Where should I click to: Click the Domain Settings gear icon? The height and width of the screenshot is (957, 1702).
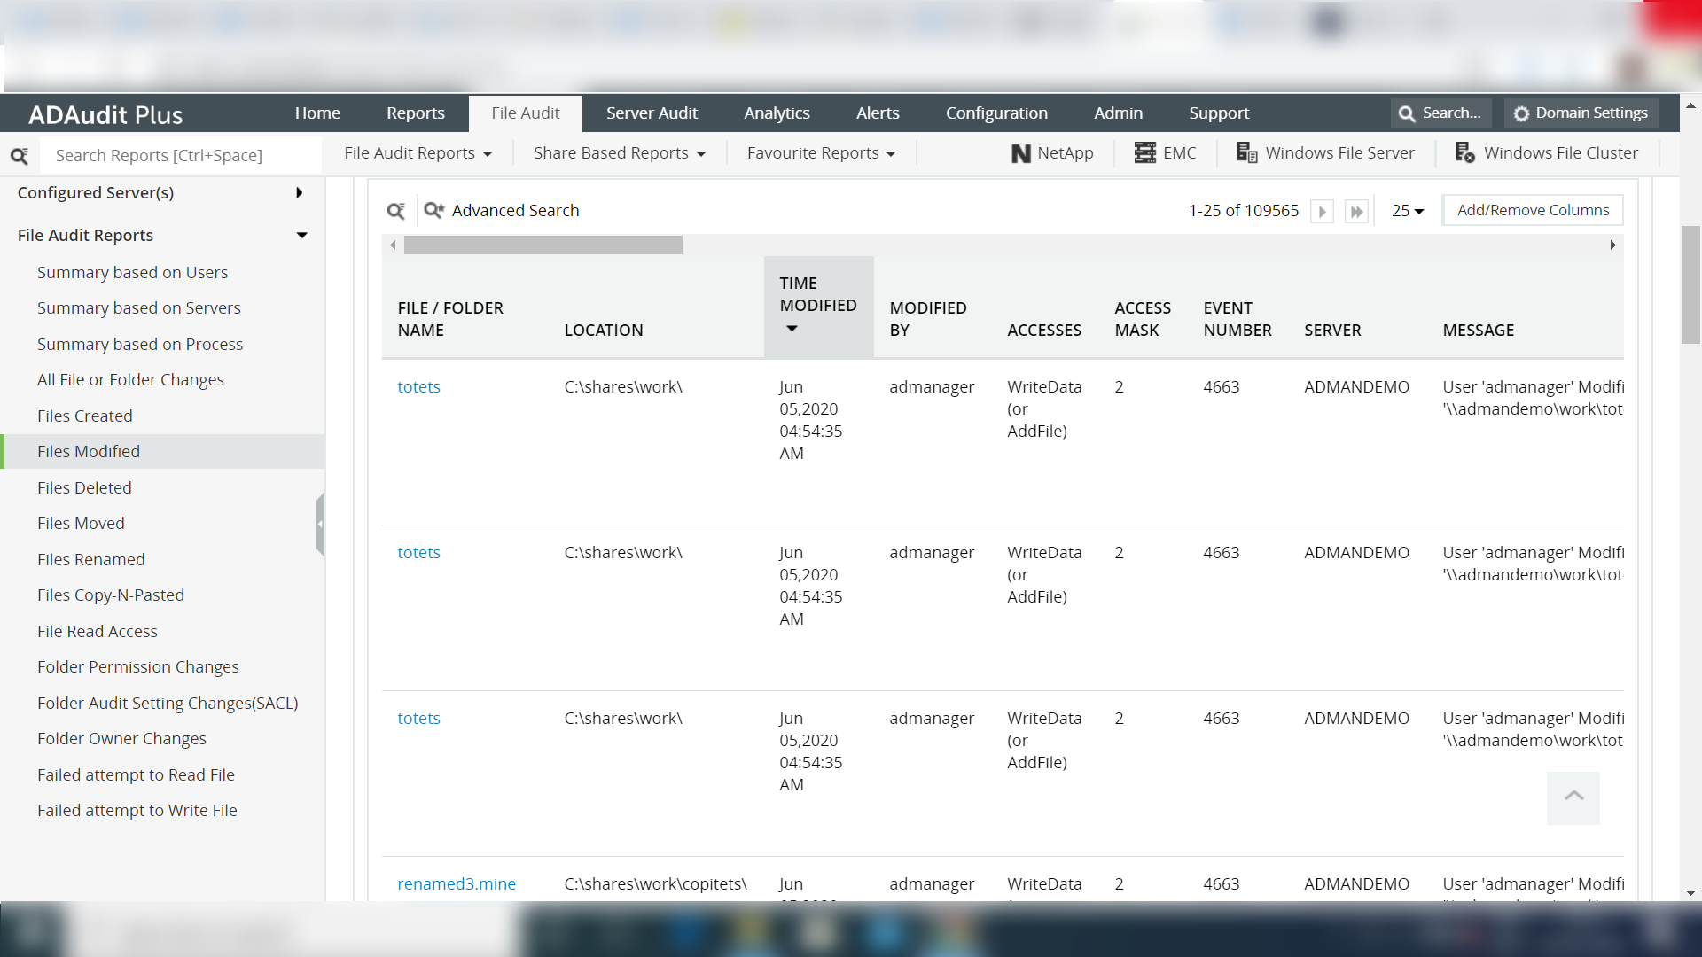click(1521, 113)
